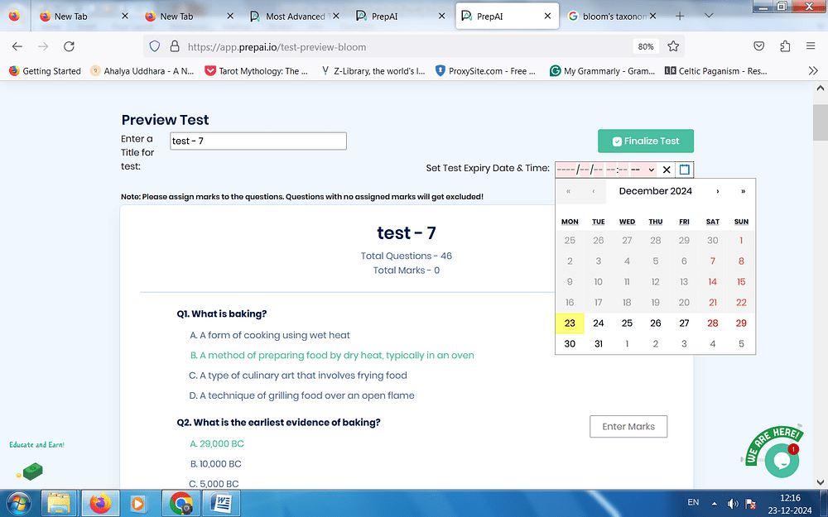This screenshot has width=828, height=517.
Task: Toggle the calendar picker icon
Action: 684,170
